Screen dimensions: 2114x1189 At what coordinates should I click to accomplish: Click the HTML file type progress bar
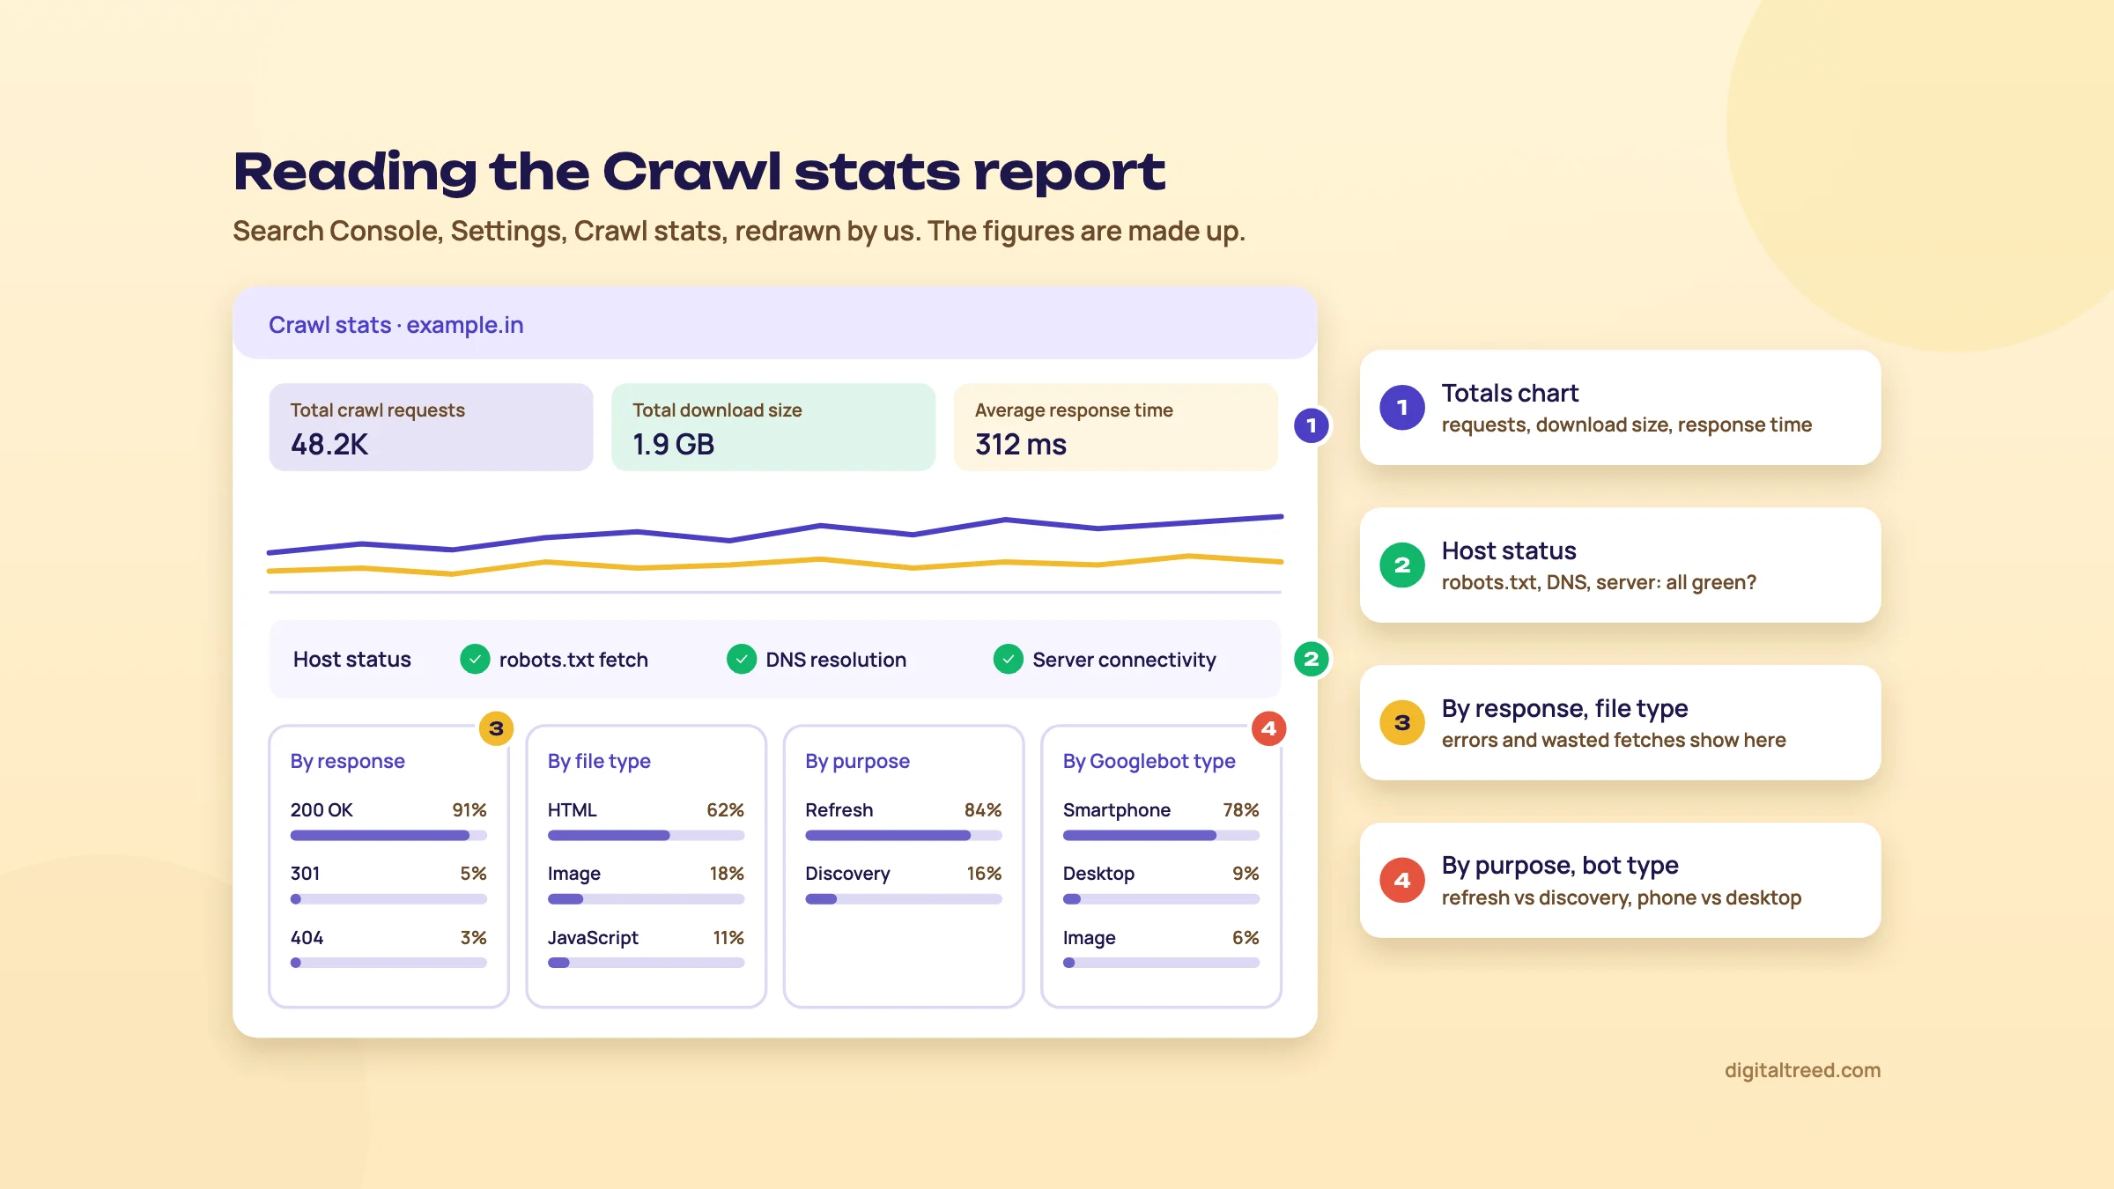646,835
